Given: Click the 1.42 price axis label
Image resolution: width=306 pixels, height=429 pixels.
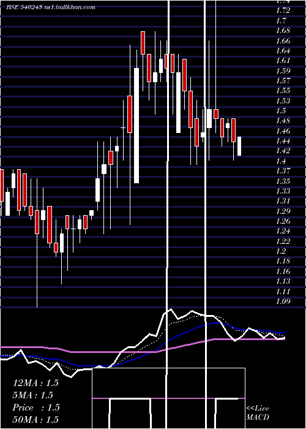Looking at the screenshot, I should coord(283,151).
